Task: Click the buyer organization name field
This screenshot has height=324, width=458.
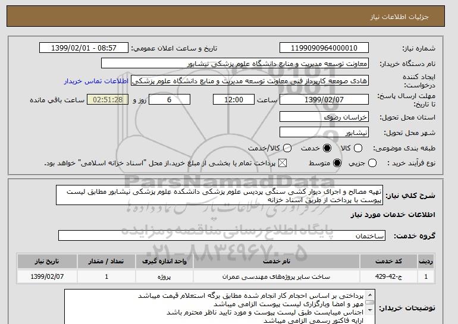Action: click(x=235, y=64)
